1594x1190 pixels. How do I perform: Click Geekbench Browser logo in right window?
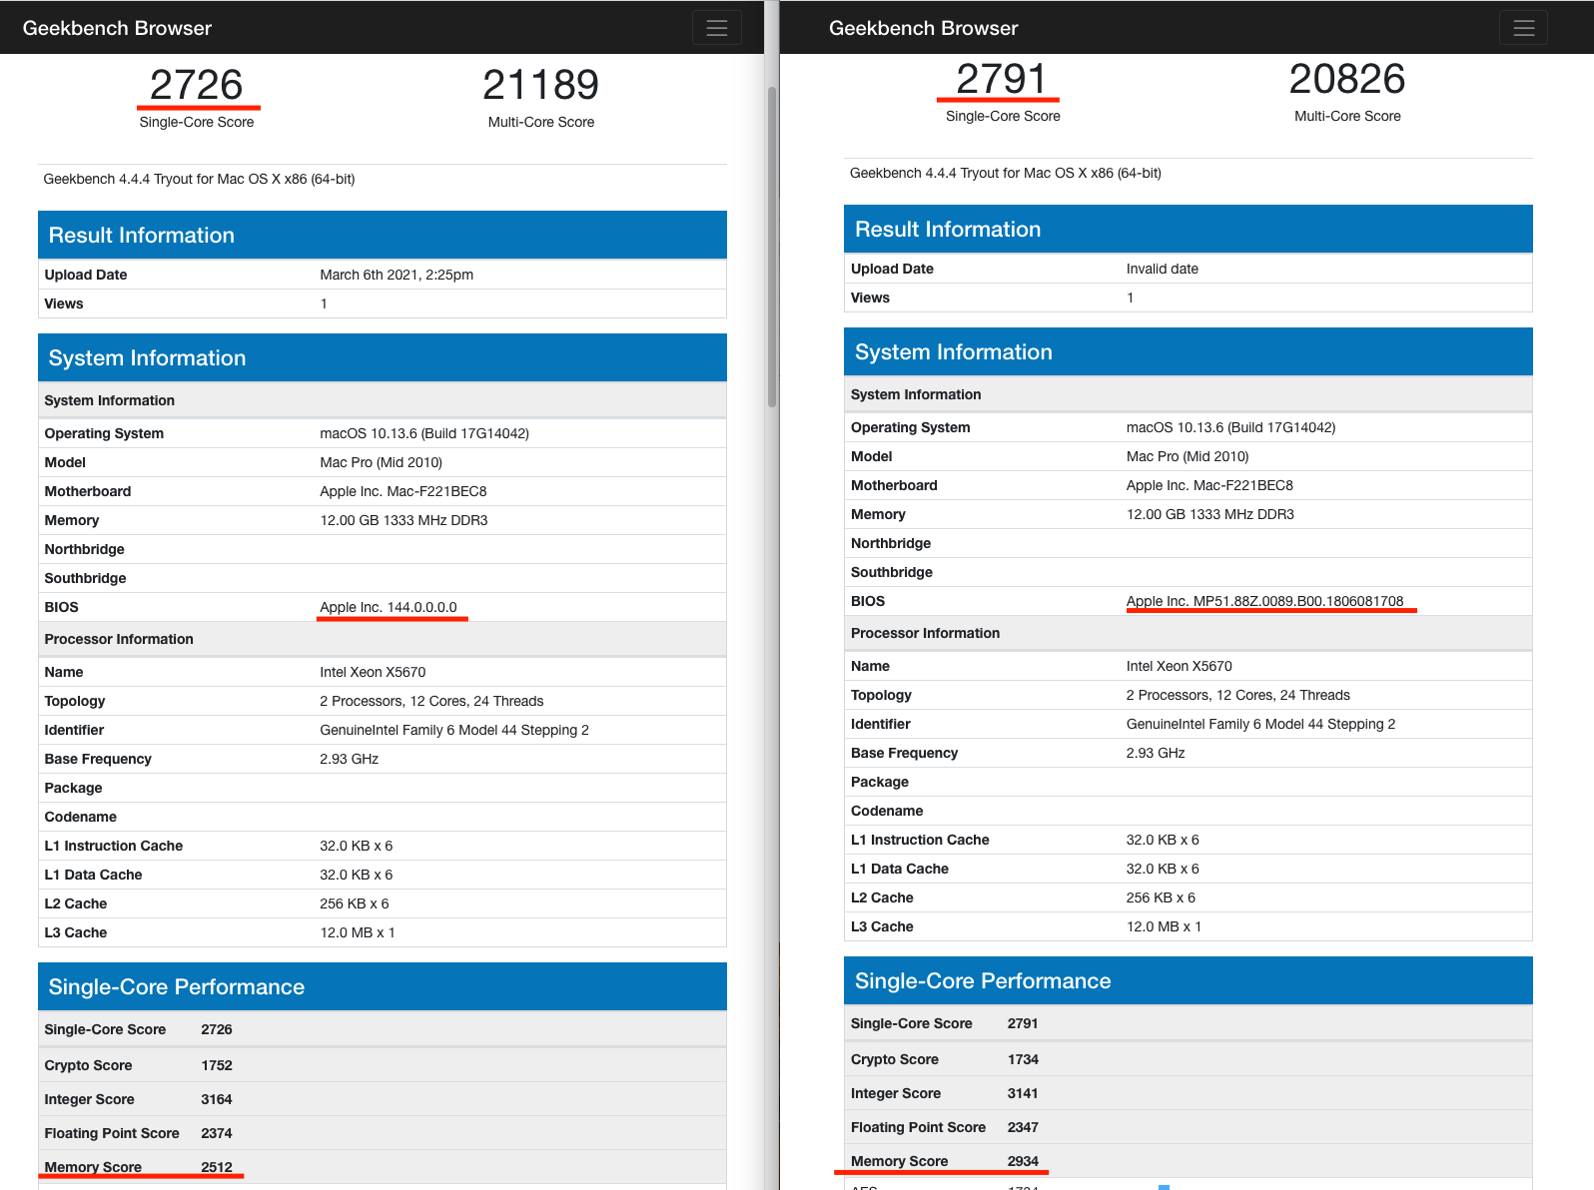click(x=923, y=28)
